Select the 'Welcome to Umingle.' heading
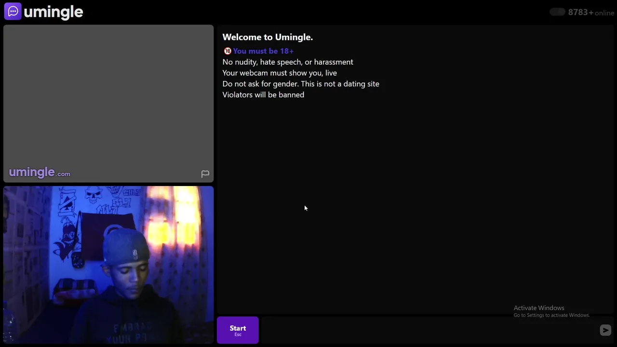The height and width of the screenshot is (347, 617). click(x=268, y=37)
